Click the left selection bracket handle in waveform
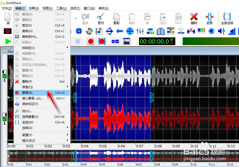The width and height of the screenshot is (239, 167). point(75,97)
